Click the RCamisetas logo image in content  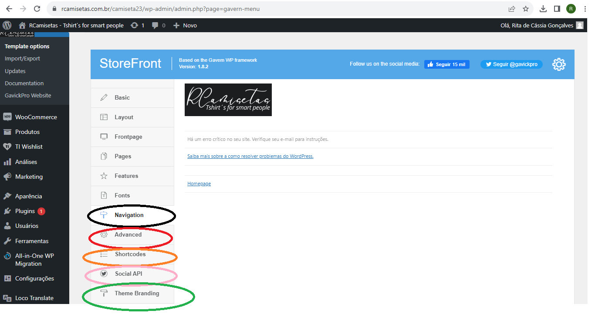(x=228, y=100)
